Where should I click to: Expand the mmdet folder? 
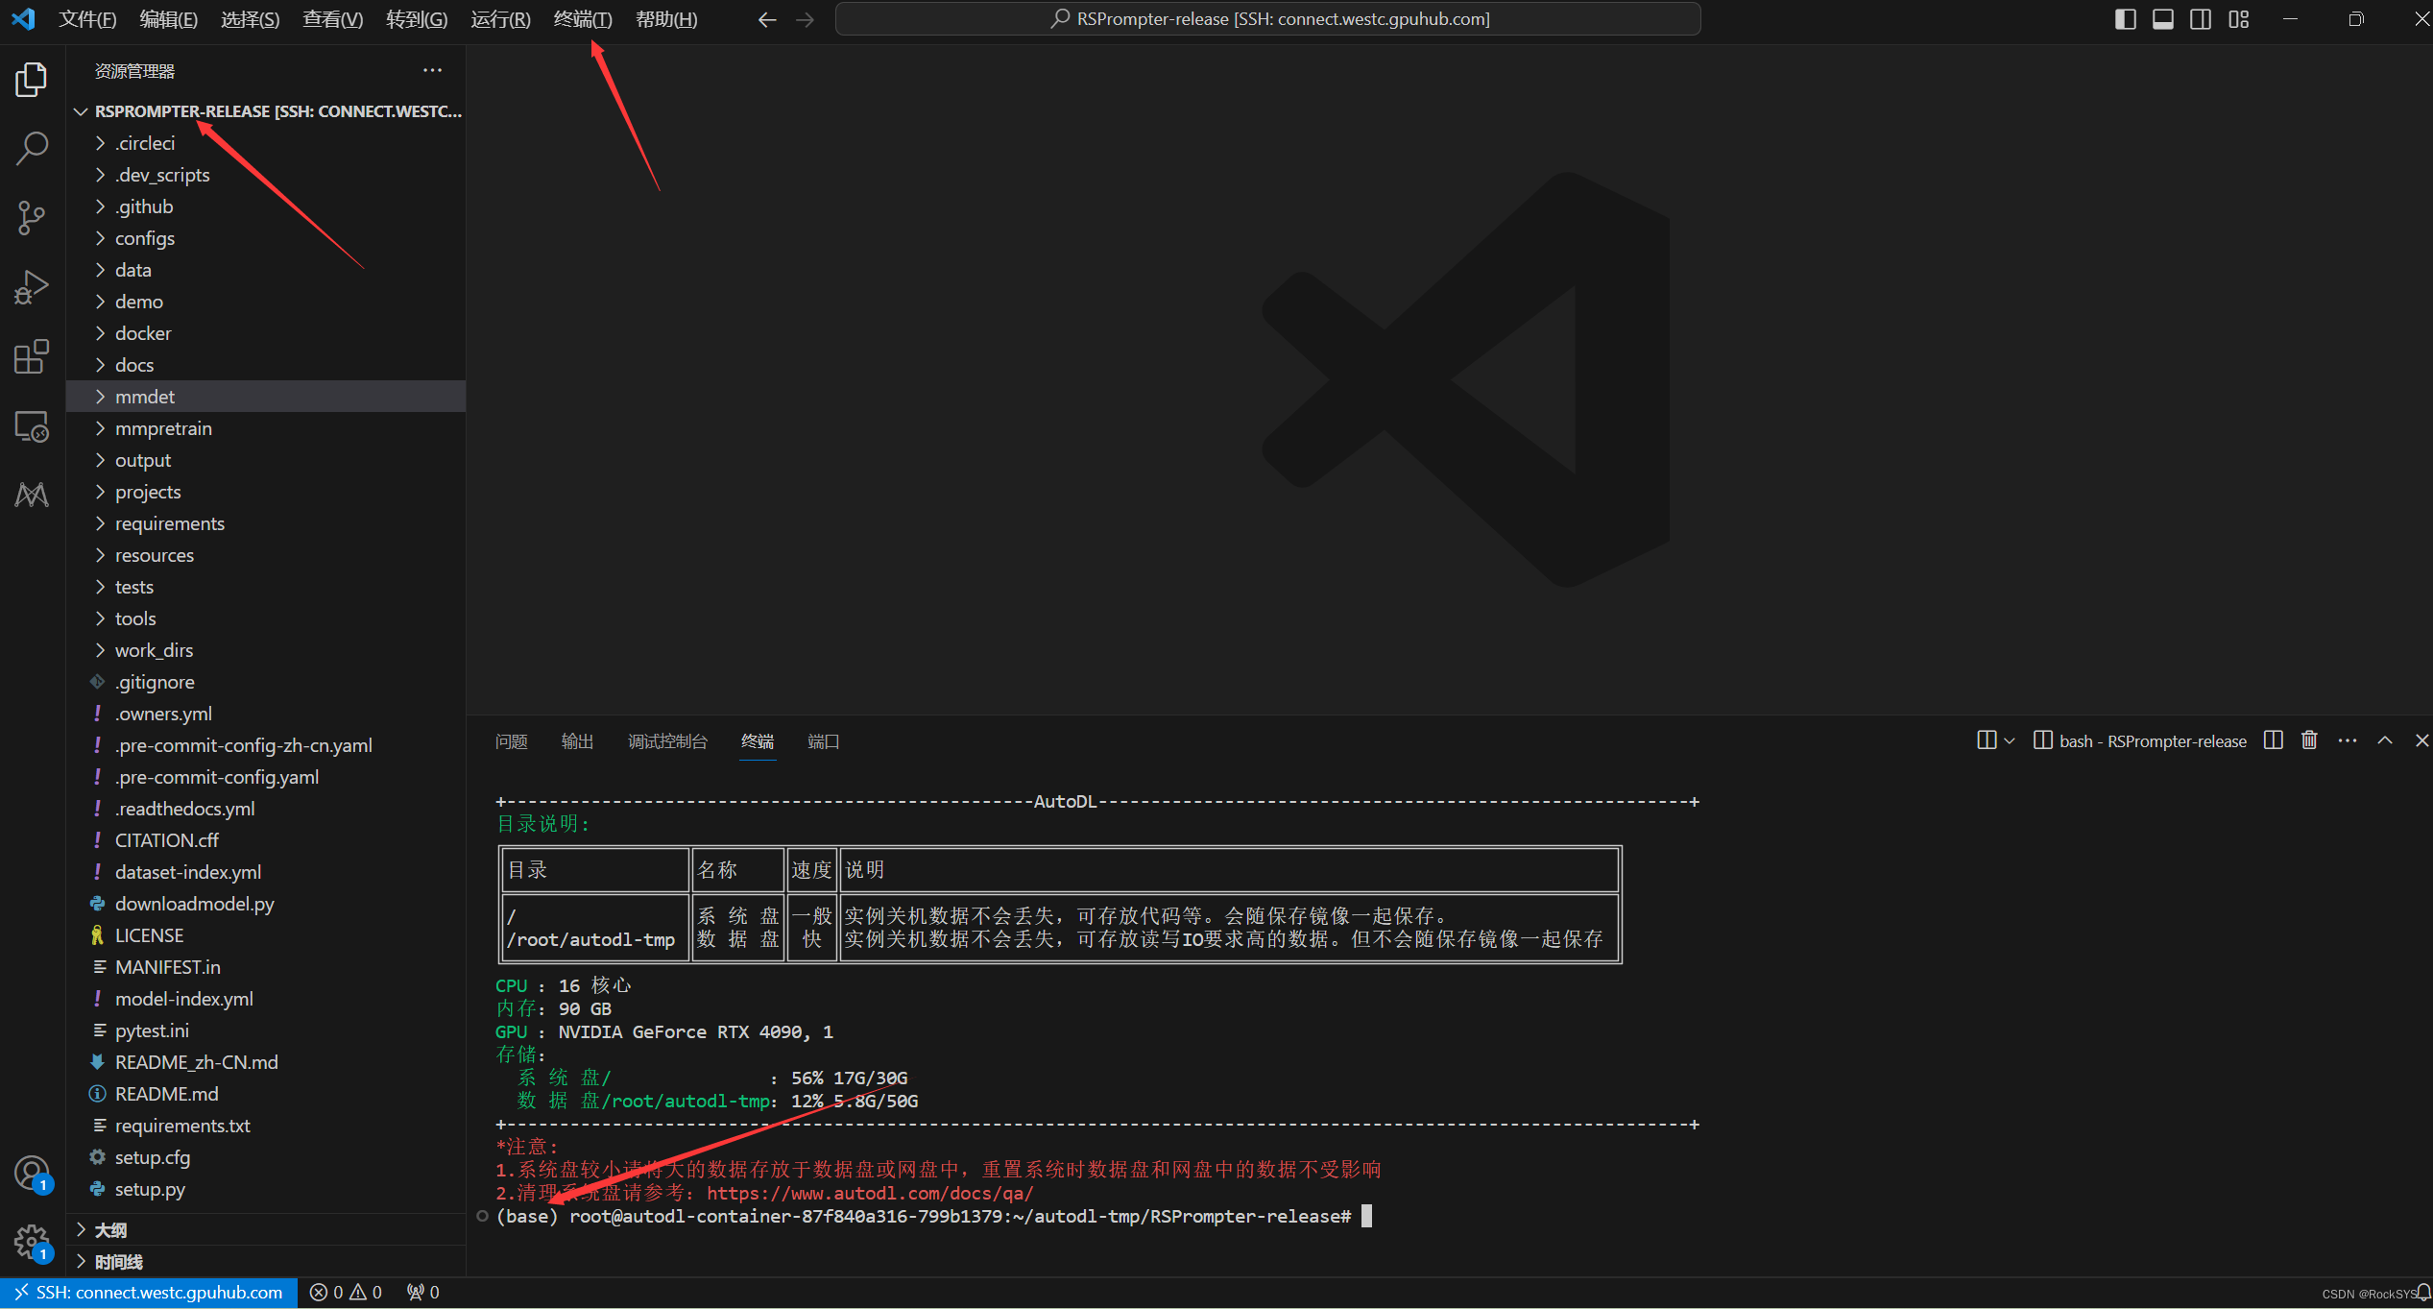pyautogui.click(x=145, y=397)
